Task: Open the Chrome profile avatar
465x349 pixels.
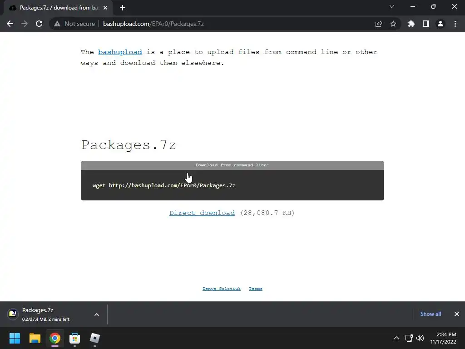Action: pyautogui.click(x=440, y=24)
